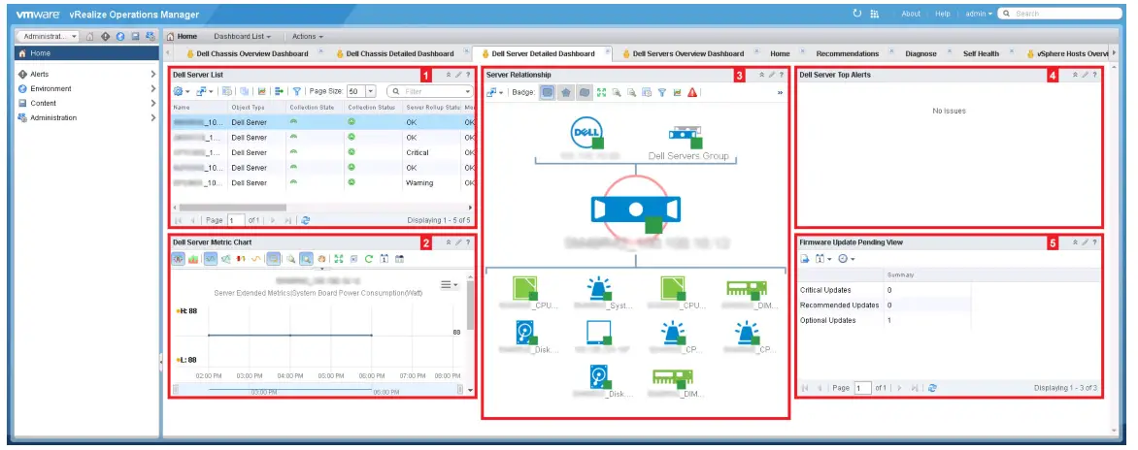Collapse the Dell Server List widget
The width and height of the screenshot is (1138, 450).
(449, 74)
